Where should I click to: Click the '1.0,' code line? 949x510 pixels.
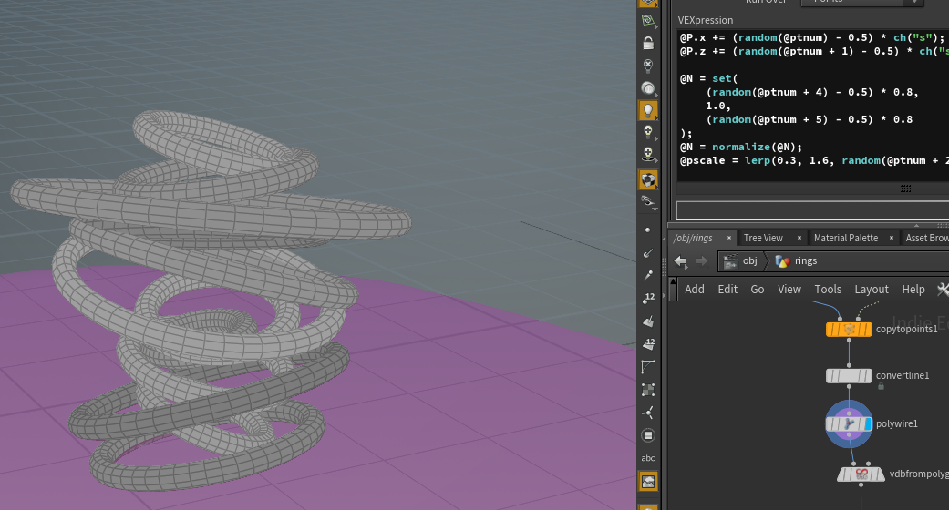pyautogui.click(x=718, y=106)
